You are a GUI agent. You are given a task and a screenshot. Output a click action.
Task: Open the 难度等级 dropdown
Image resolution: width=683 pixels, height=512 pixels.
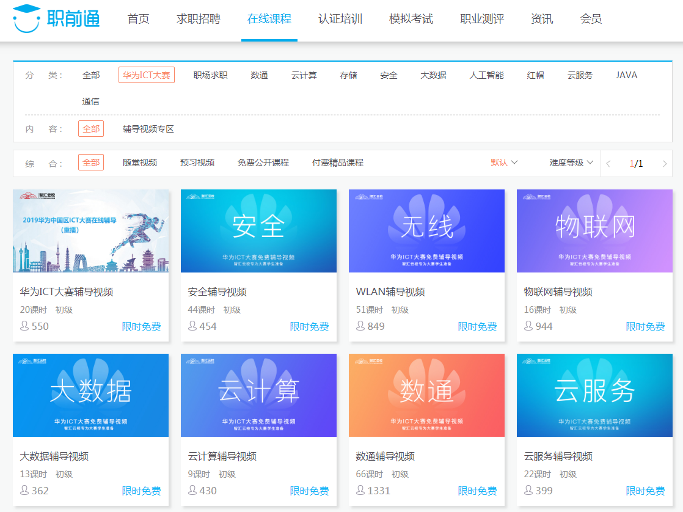click(571, 163)
